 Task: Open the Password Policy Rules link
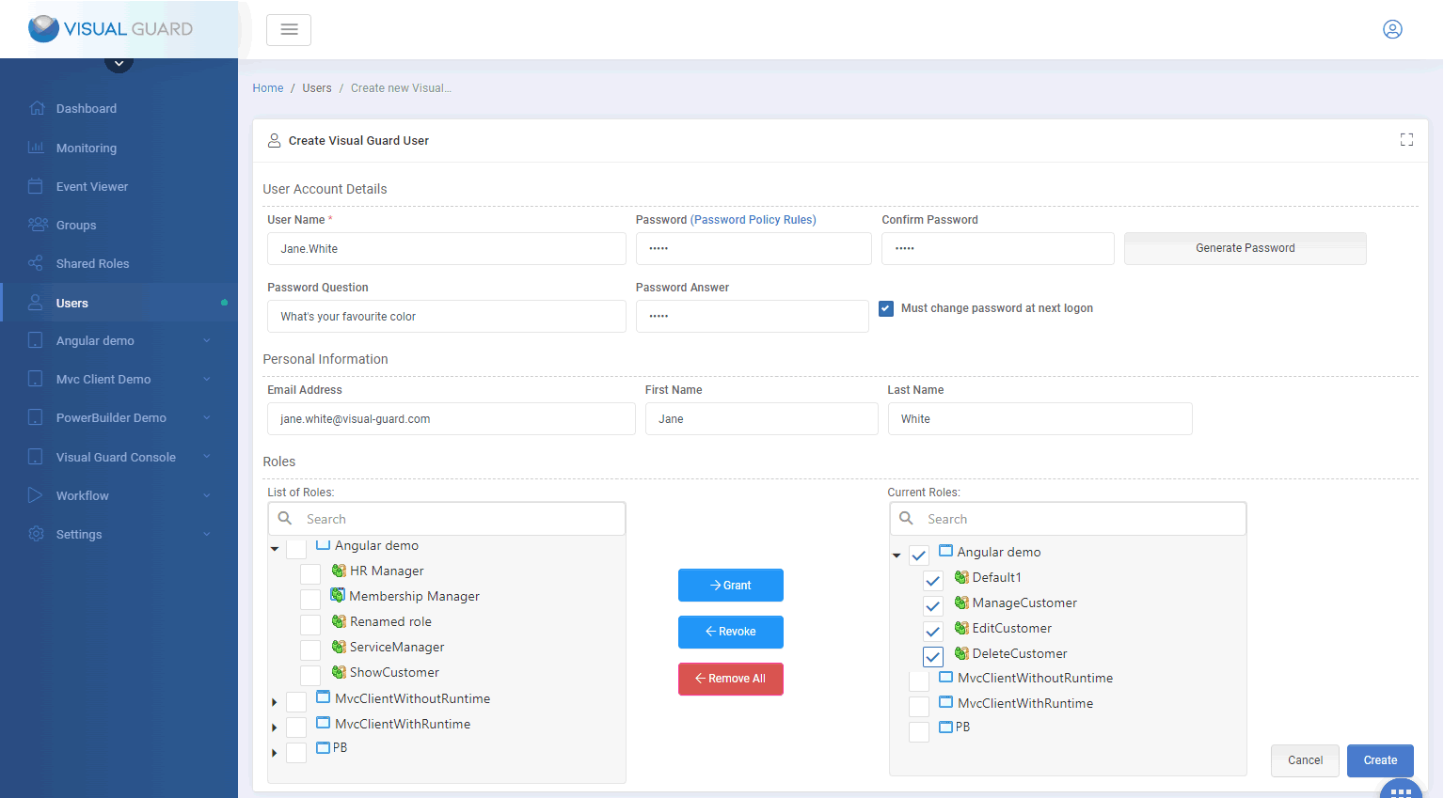(754, 220)
